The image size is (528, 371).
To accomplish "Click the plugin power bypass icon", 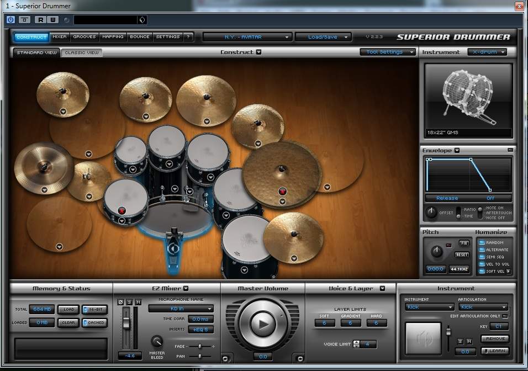I will 10,19.
